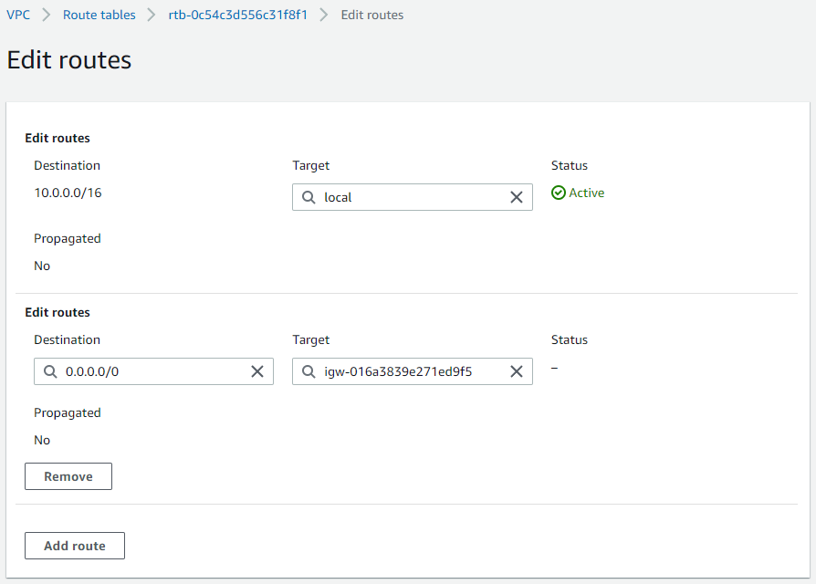The image size is (816, 584).
Task: Open the igw-016a3839e271ed9f5 target selector
Action: 413,371
